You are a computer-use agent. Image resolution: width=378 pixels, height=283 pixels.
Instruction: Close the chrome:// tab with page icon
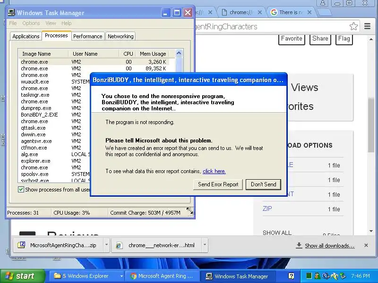point(259,12)
